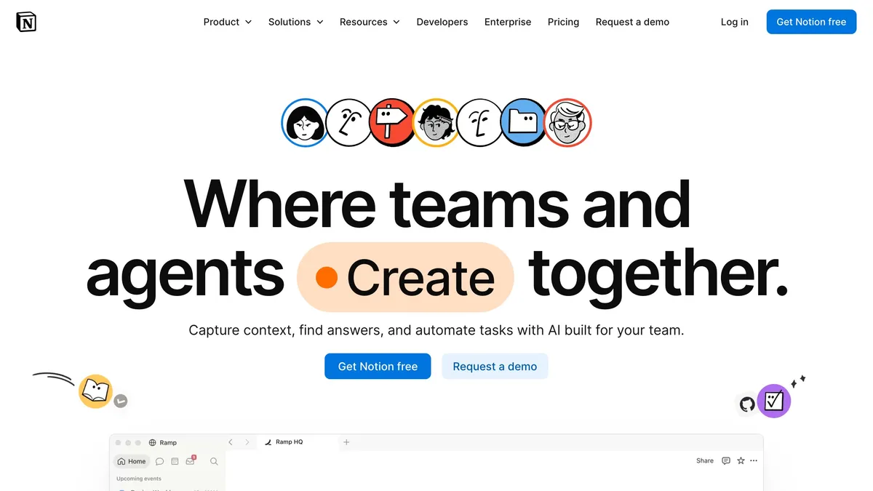Open the chat bubble icon in sidebar

pyautogui.click(x=160, y=461)
